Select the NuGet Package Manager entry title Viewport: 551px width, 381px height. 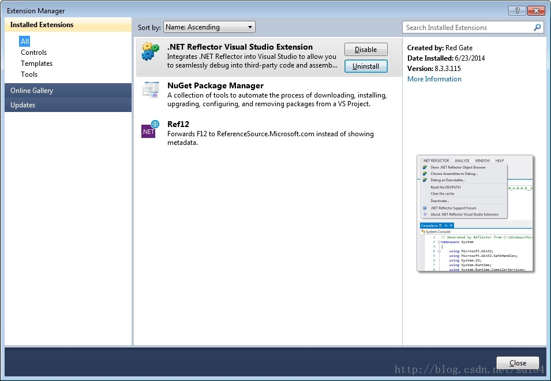pos(215,85)
